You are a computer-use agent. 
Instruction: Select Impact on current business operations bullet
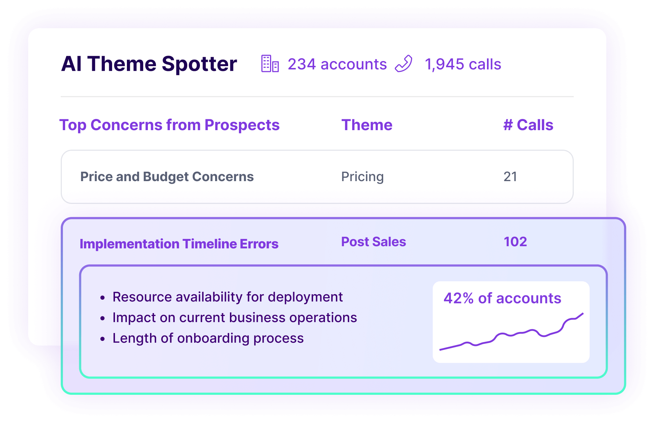[x=235, y=318]
